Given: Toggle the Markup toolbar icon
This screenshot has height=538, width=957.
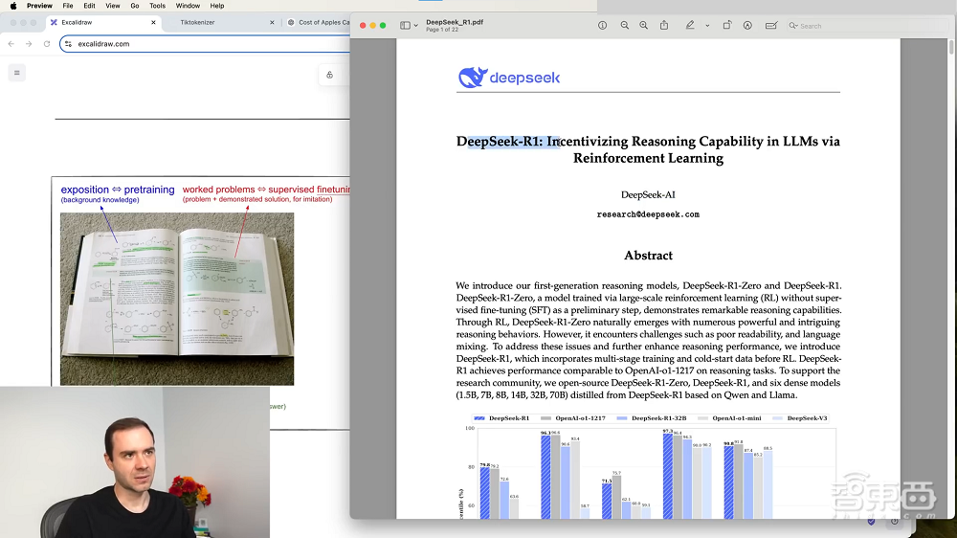Looking at the screenshot, I should (747, 25).
